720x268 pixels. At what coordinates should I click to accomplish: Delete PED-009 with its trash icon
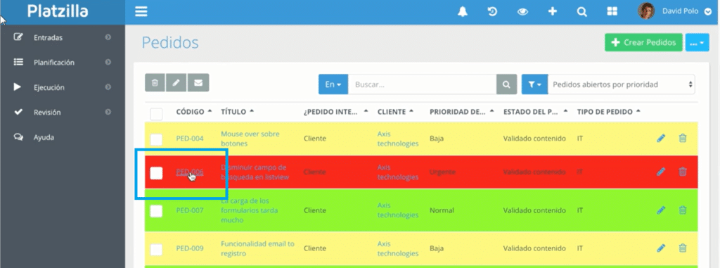[x=683, y=248]
